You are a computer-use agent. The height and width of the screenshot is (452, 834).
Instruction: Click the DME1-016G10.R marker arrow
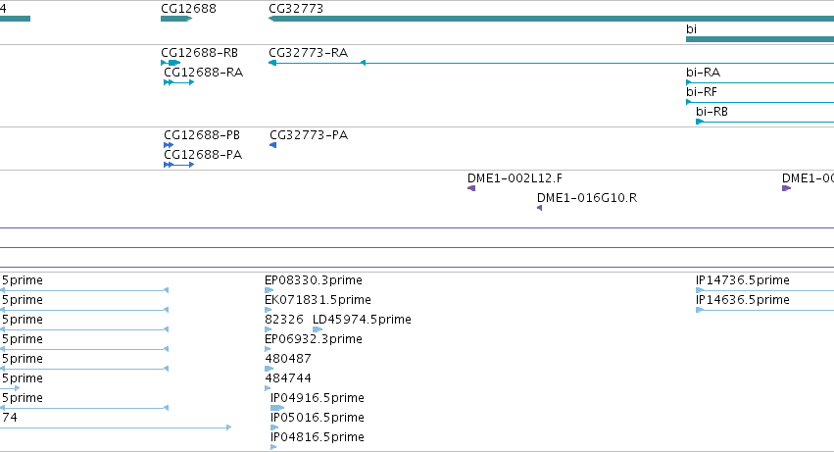[539, 208]
